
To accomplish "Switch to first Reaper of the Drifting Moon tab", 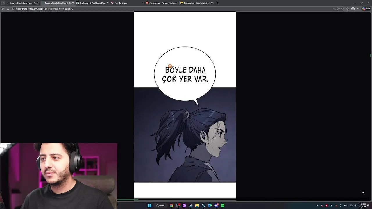I will point(23,3).
